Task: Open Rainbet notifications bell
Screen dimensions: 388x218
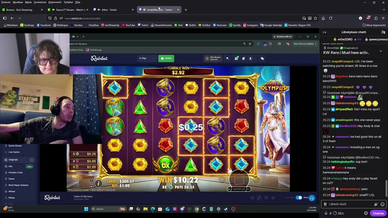Action: pyautogui.click(x=243, y=58)
